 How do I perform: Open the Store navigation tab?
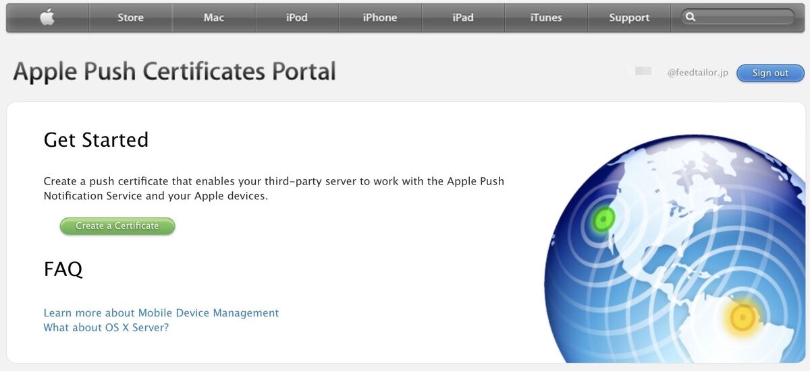pos(130,18)
